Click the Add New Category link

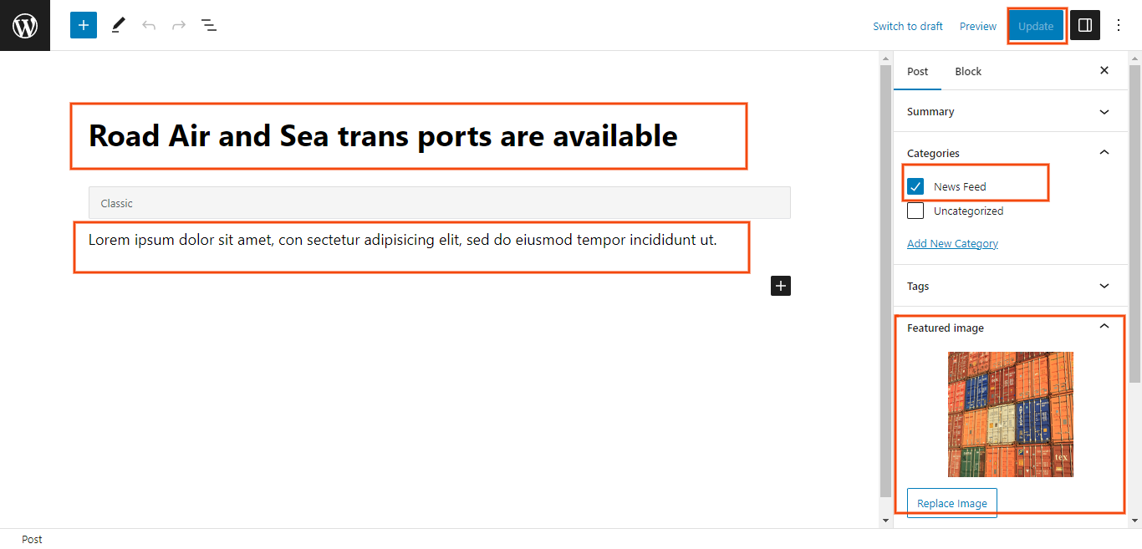952,244
